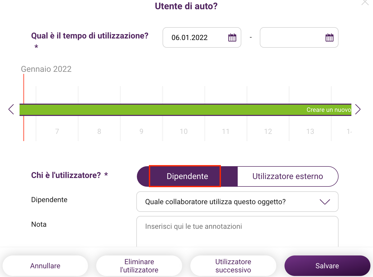Click the red current-date marker line

[24, 107]
